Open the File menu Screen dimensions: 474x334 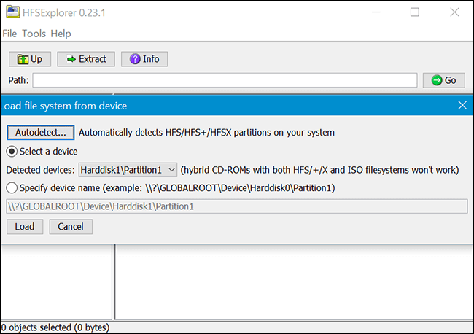click(9, 34)
